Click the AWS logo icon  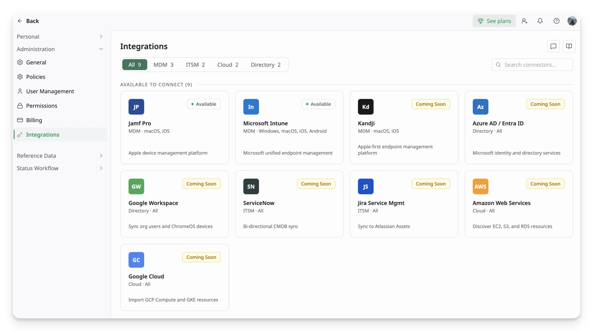click(x=481, y=186)
